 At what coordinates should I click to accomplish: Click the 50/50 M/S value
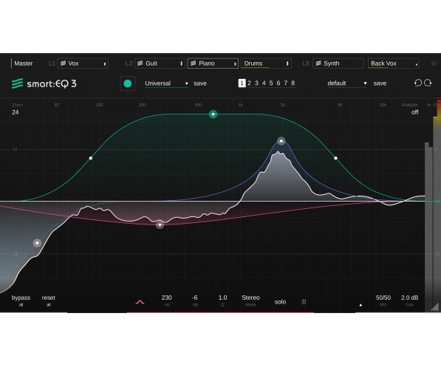pos(383,298)
